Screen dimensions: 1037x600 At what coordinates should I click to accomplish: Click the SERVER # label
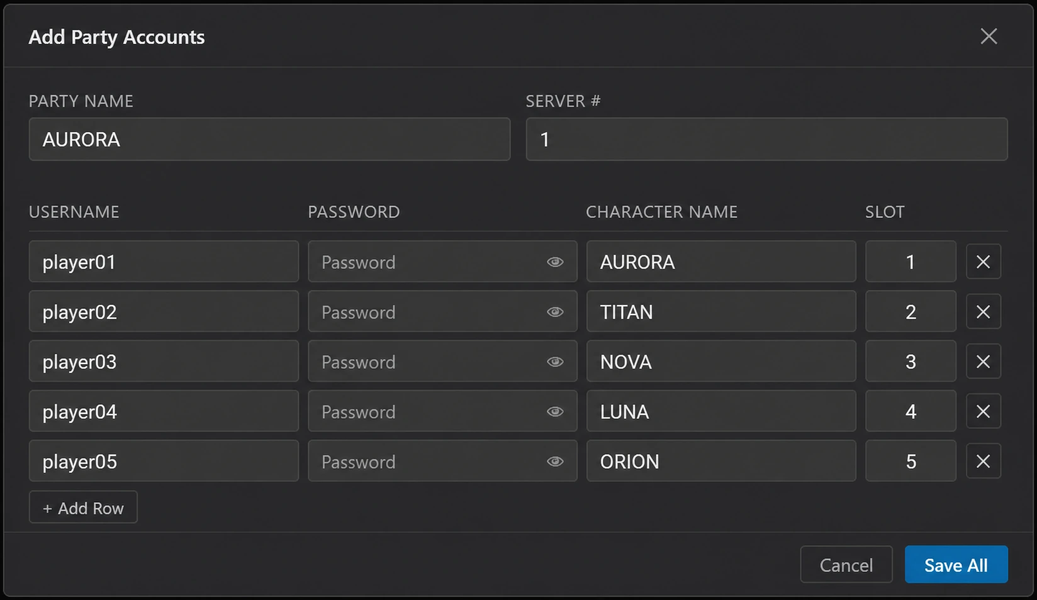click(x=563, y=101)
